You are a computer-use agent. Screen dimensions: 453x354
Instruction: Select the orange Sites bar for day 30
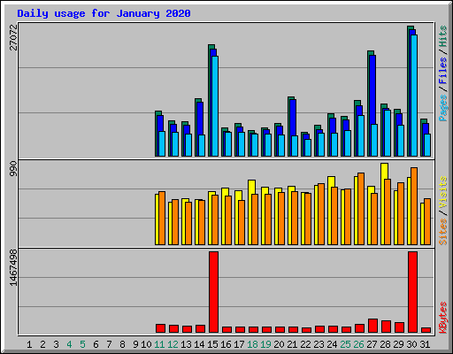tap(414, 206)
